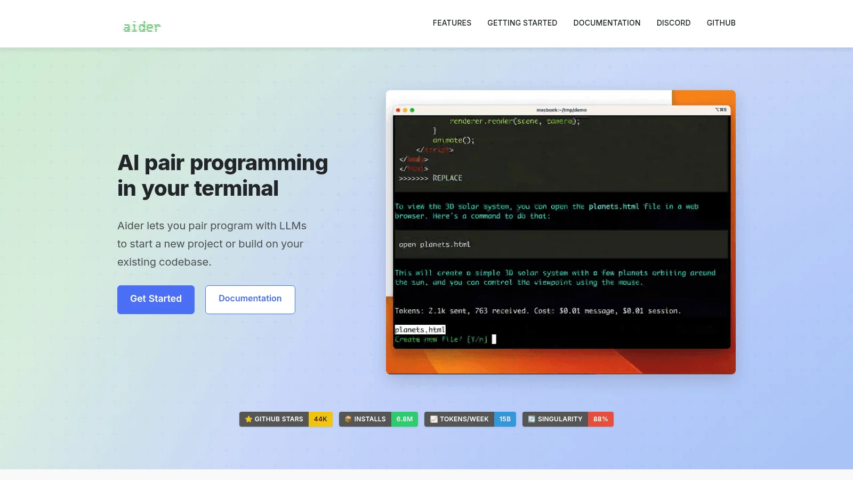Click the 'Aider lets you pair program' paragraph
The height and width of the screenshot is (480, 853).
click(212, 244)
